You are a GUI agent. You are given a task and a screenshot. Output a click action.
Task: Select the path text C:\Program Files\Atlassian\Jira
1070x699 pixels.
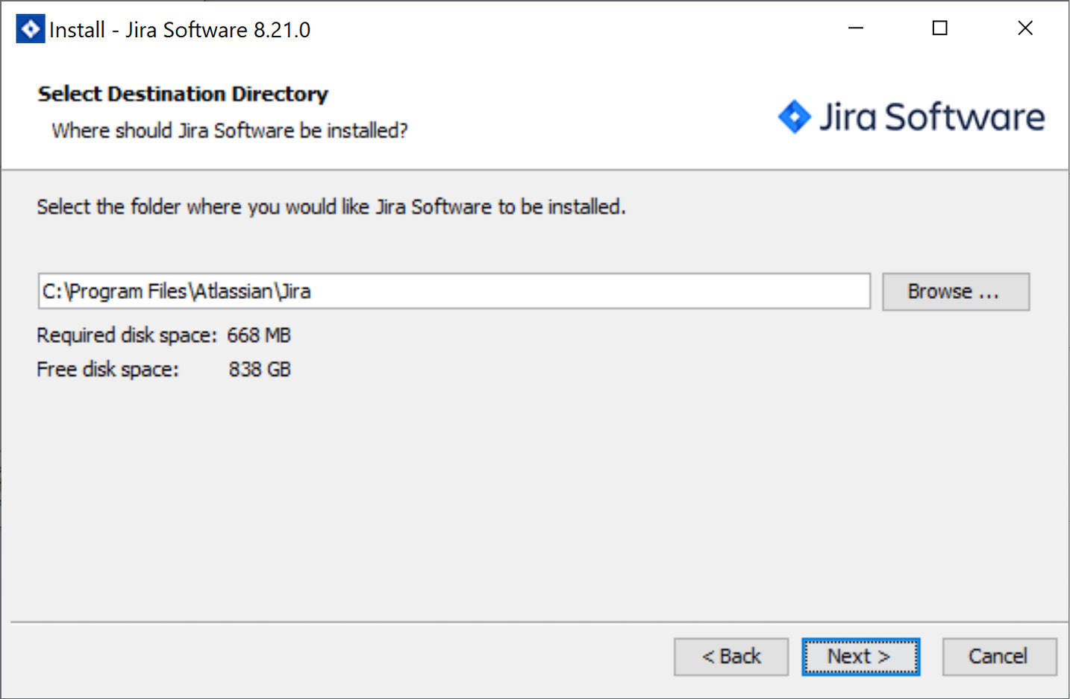pos(175,291)
